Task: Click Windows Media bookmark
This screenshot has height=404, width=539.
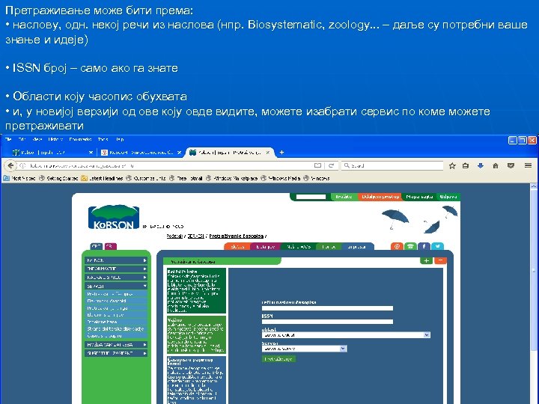Action: (x=280, y=178)
